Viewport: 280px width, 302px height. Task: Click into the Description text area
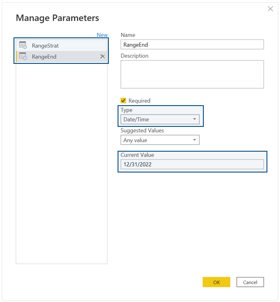tap(192, 74)
